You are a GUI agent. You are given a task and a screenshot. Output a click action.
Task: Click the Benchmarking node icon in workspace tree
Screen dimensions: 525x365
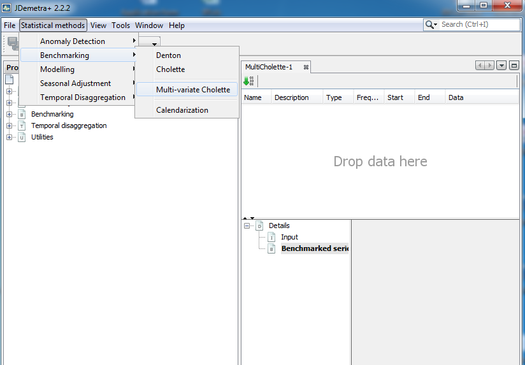click(x=22, y=114)
